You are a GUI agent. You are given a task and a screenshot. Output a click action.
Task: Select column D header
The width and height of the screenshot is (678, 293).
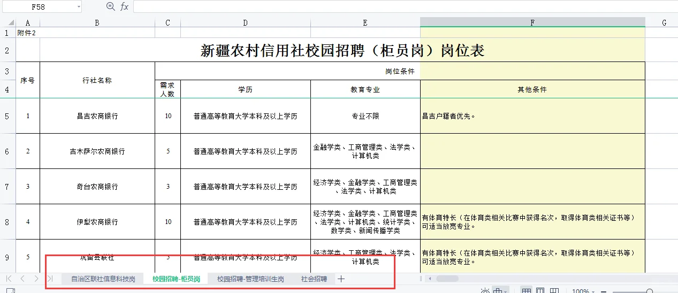pos(246,22)
